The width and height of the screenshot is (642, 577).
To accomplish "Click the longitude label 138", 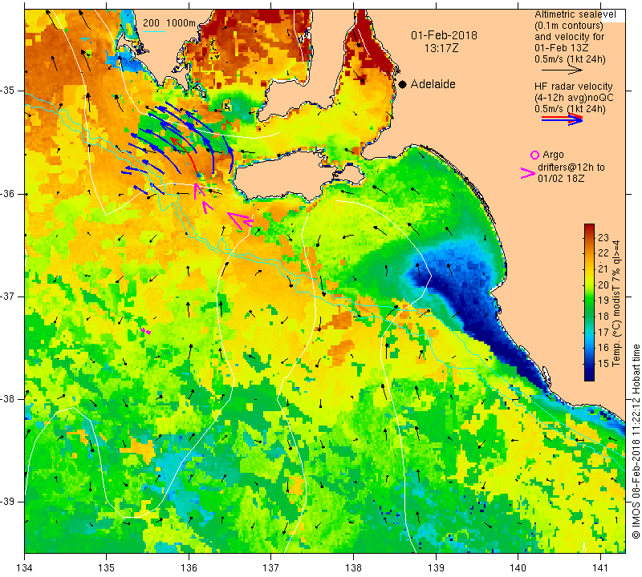I will point(353,567).
